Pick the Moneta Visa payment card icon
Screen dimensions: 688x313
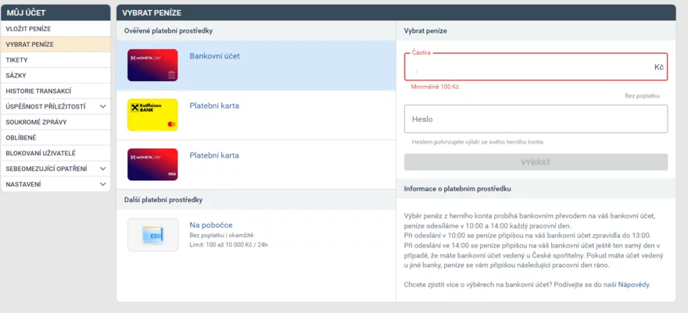coord(152,165)
